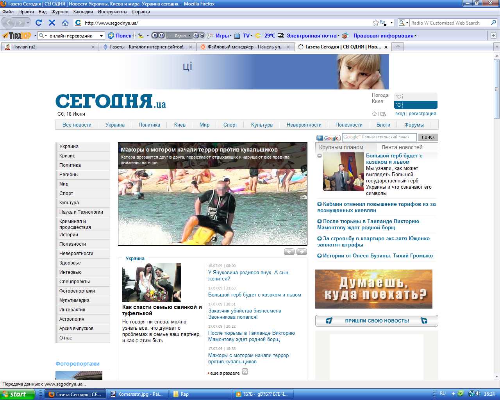
Task: Open new tab with the plus icon
Action: click(x=398, y=47)
